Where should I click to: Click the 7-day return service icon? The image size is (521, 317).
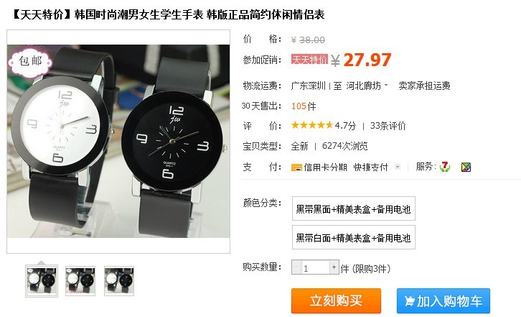(x=445, y=167)
